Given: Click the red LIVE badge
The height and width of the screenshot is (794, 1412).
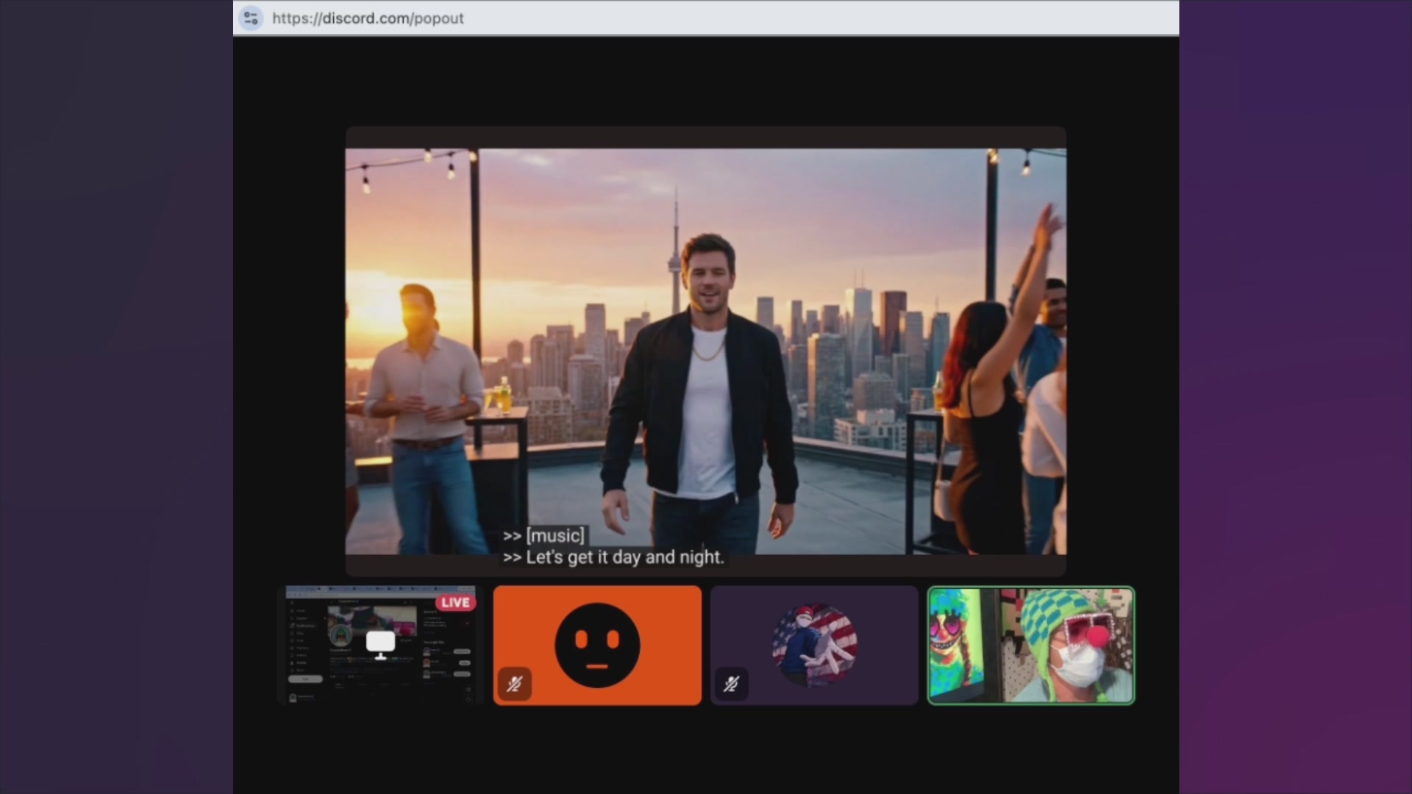Looking at the screenshot, I should point(455,602).
